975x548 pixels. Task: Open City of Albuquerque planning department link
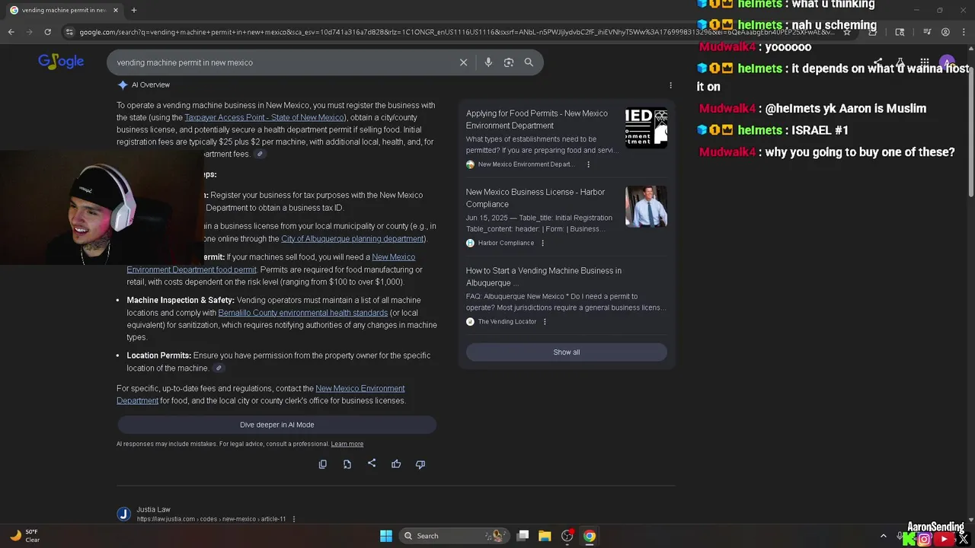pos(353,238)
